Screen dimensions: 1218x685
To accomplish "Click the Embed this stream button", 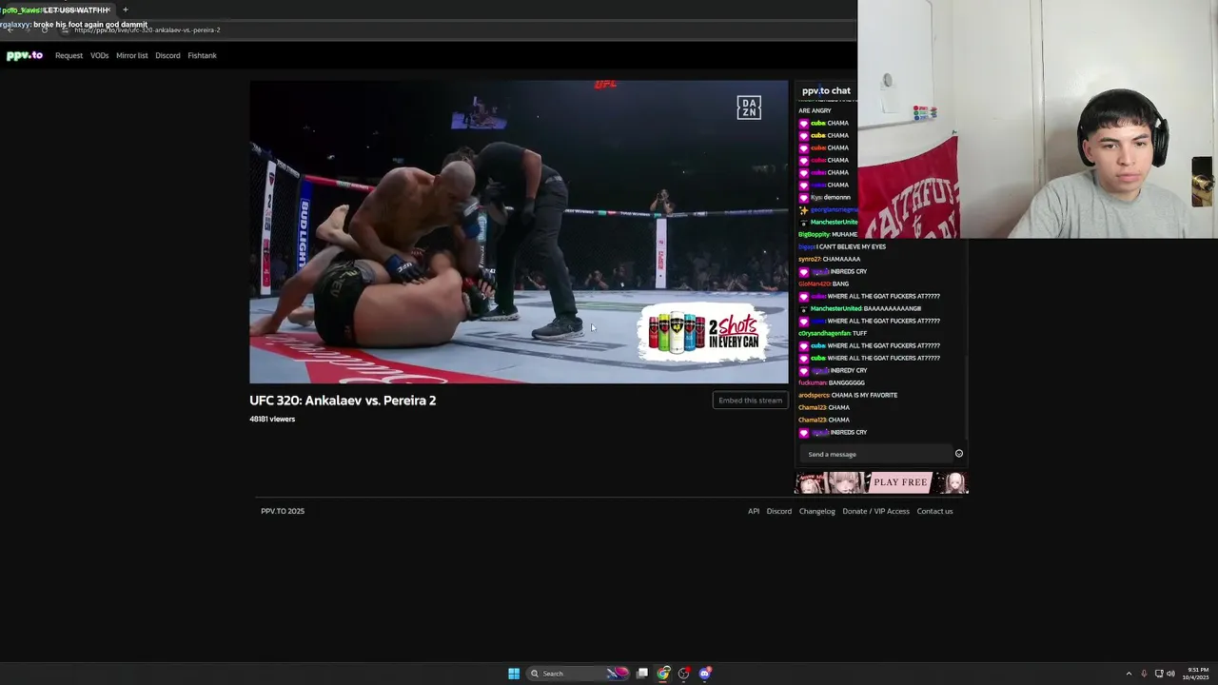I will click(x=750, y=401).
